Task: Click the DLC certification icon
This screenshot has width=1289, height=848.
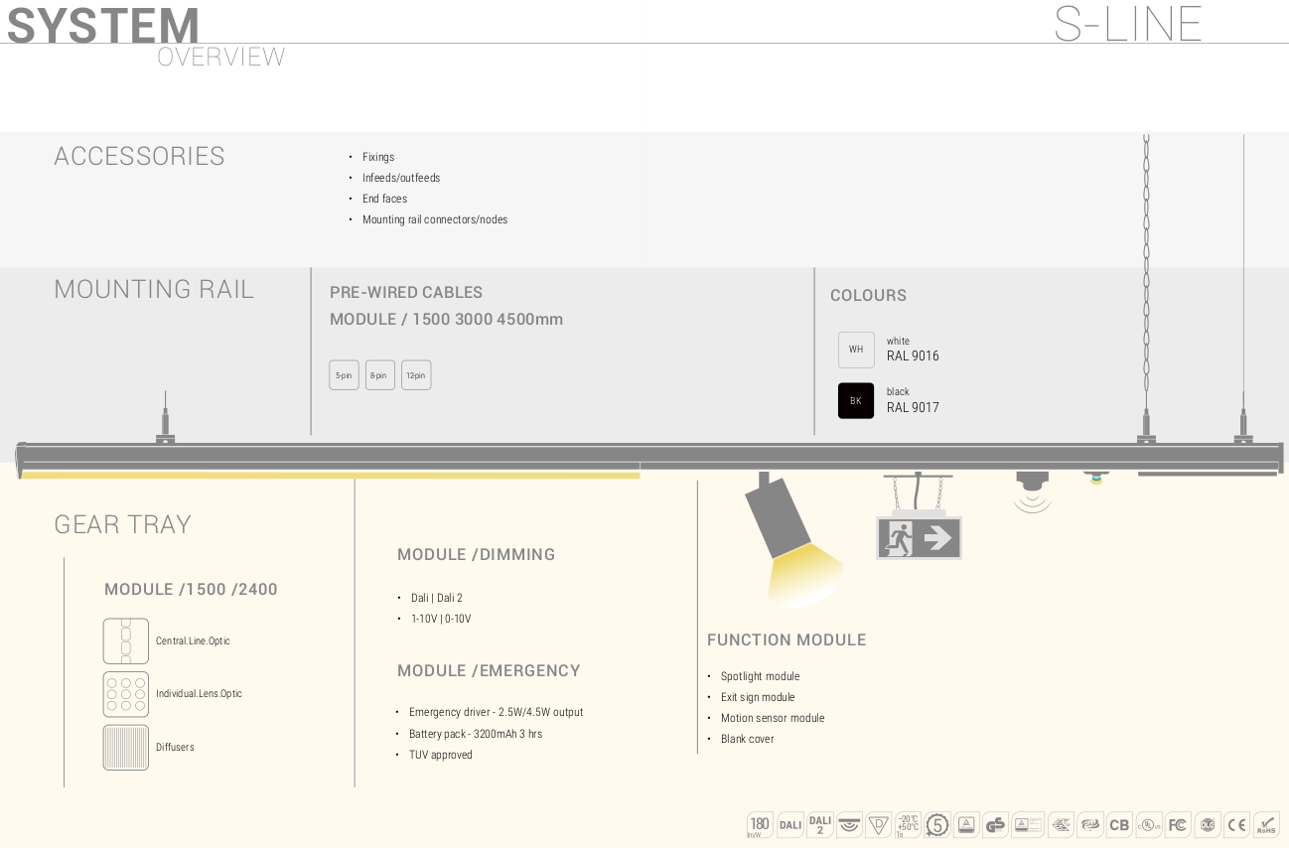Action: 1208,824
